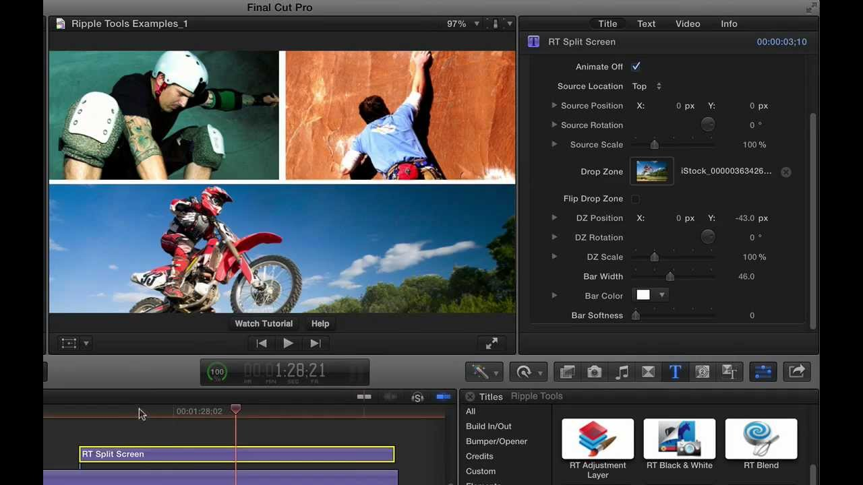Open the Photos browser icon
Viewport: 863px width, 485px height.
pyautogui.click(x=594, y=372)
